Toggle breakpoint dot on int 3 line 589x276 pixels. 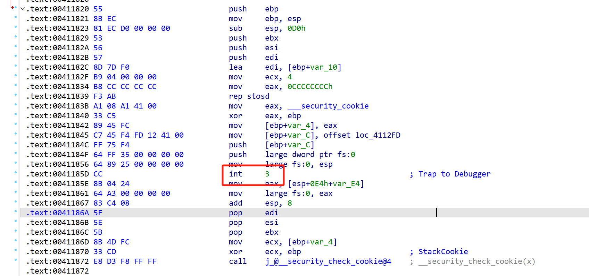(16, 173)
